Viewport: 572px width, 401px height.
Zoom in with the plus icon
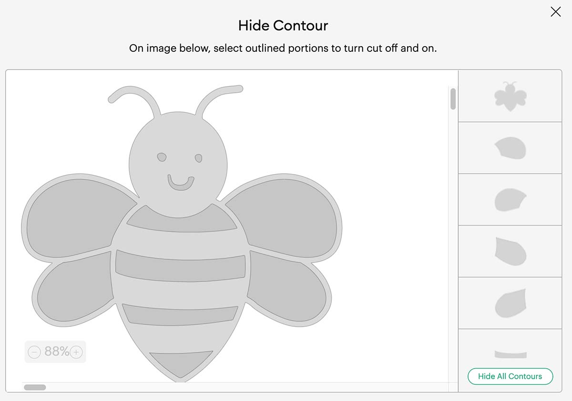tap(76, 352)
